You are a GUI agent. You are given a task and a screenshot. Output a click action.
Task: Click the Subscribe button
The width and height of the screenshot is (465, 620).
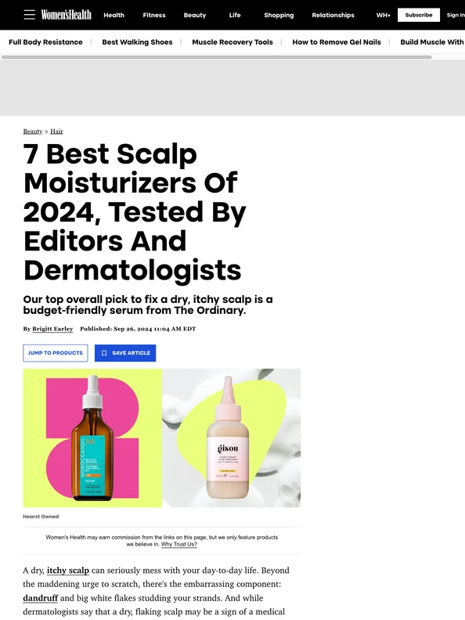tap(419, 15)
